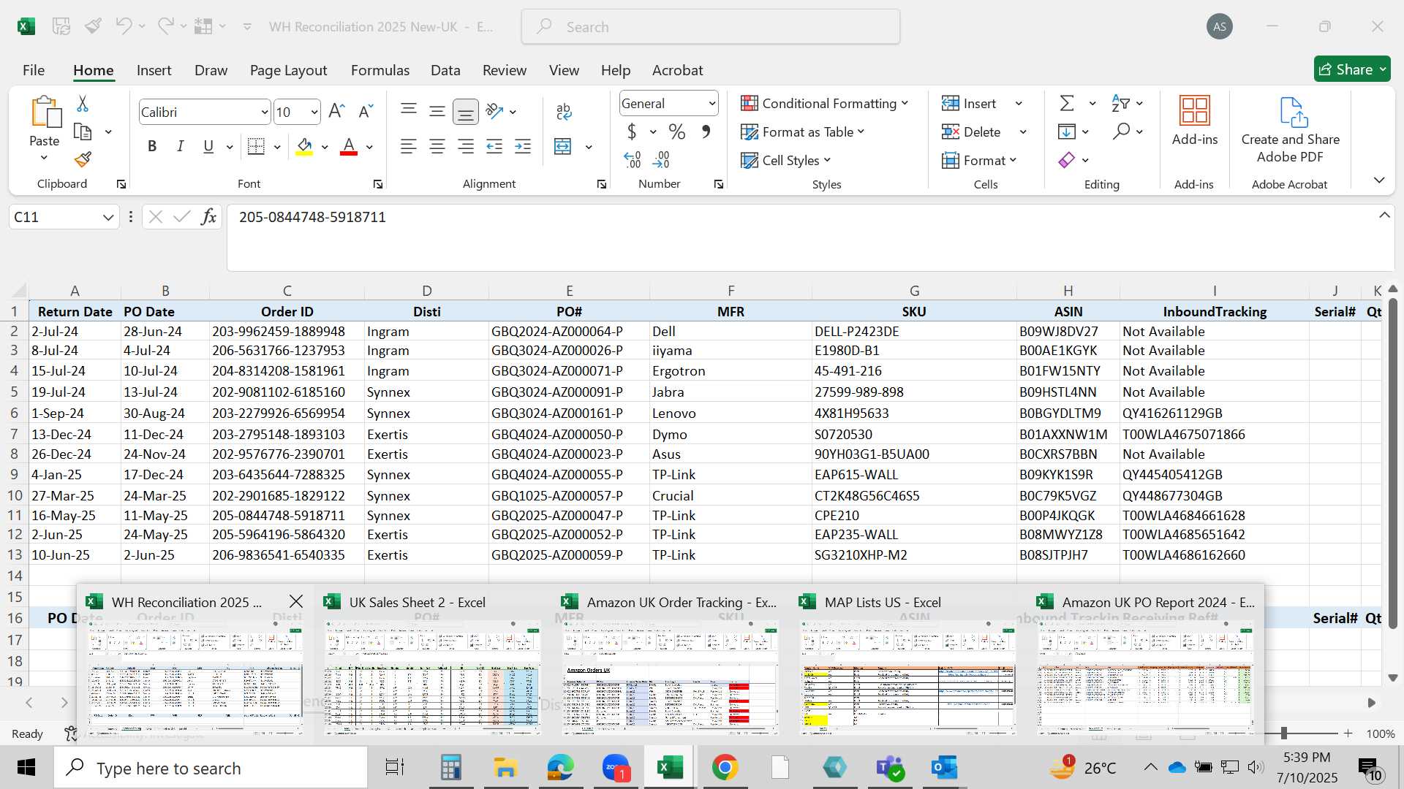
Task: Apply Percent Style to cell
Action: [677, 131]
